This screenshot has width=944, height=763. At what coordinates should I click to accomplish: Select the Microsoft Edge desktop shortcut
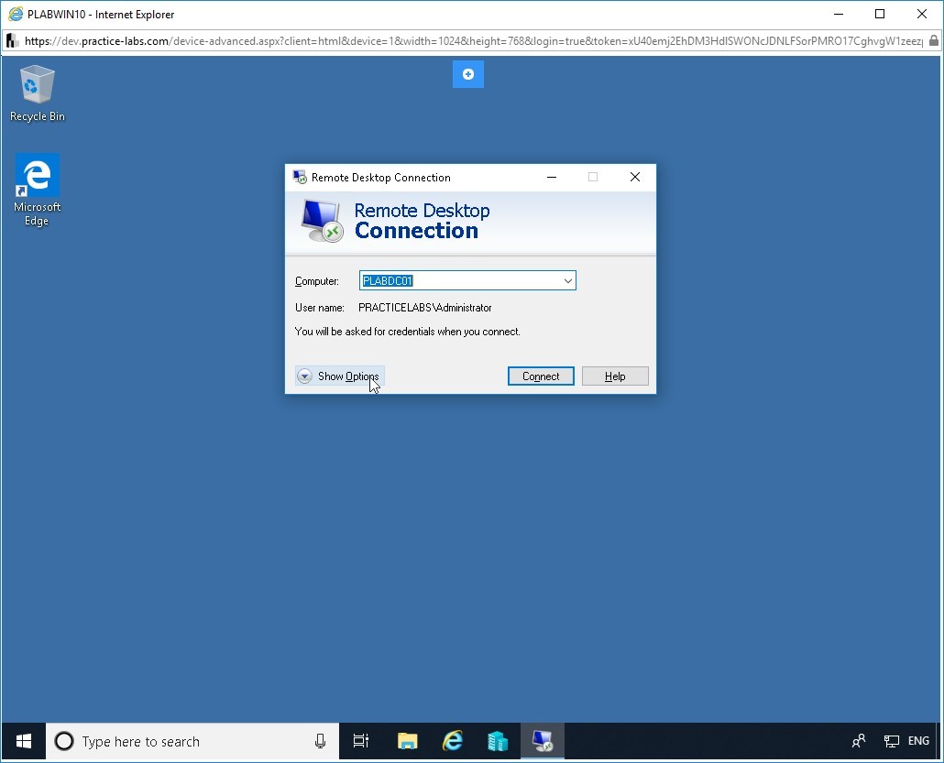pos(37,190)
